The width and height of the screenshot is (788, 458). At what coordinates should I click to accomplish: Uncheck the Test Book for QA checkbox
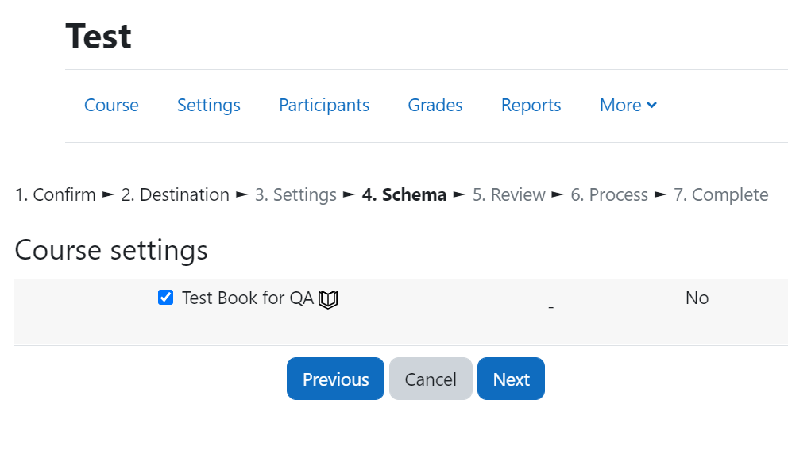pos(165,298)
